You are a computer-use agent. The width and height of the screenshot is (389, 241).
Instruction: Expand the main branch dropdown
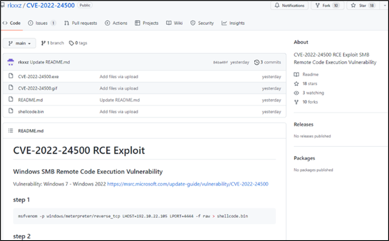point(19,43)
